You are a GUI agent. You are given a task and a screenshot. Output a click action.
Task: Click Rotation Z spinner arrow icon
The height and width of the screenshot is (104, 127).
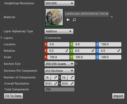pyautogui.click(x=119, y=51)
